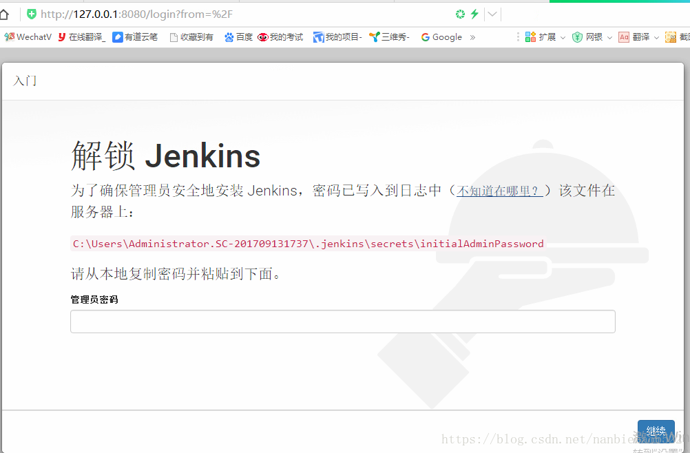This screenshot has width=690, height=453.
Task: Click the 管理员密码 label
Action: tap(94, 299)
